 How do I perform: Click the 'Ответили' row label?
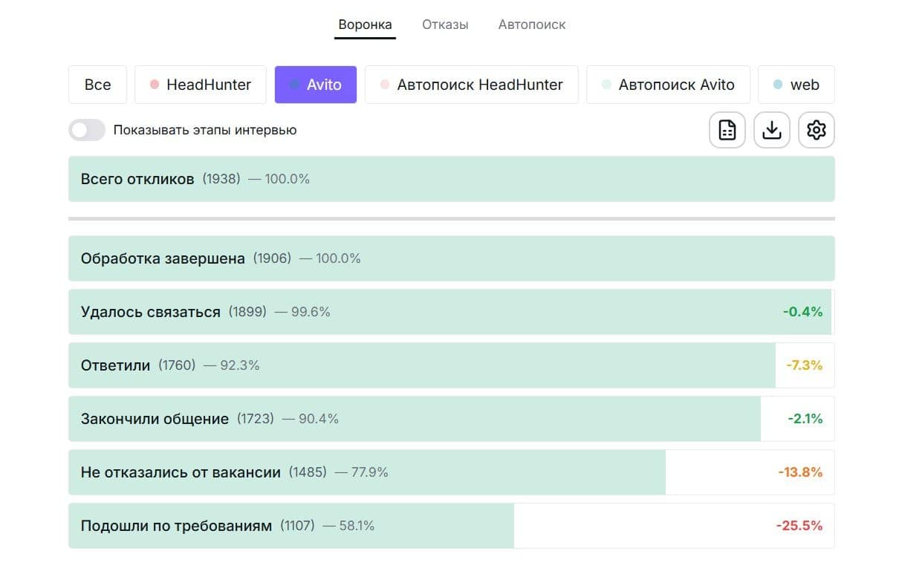[115, 365]
